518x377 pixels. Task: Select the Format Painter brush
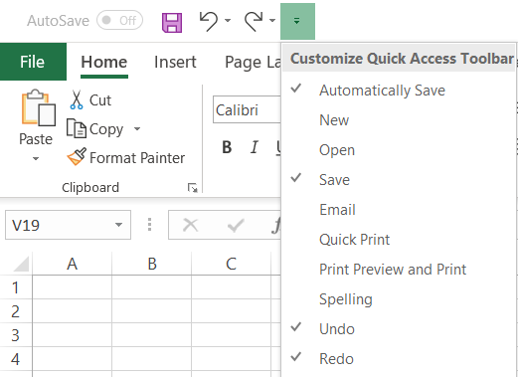[x=77, y=157]
